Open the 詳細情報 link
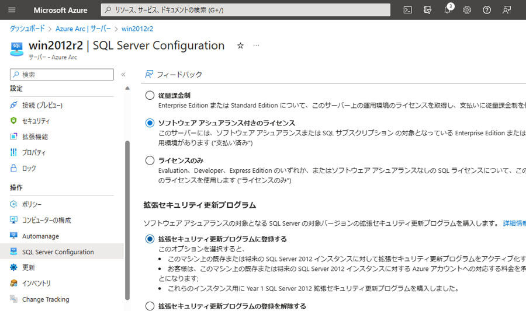526x311 pixels. (x=514, y=223)
